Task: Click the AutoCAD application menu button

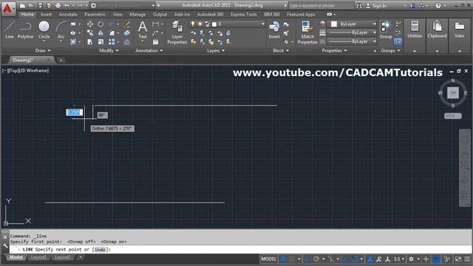Action: coord(7,8)
